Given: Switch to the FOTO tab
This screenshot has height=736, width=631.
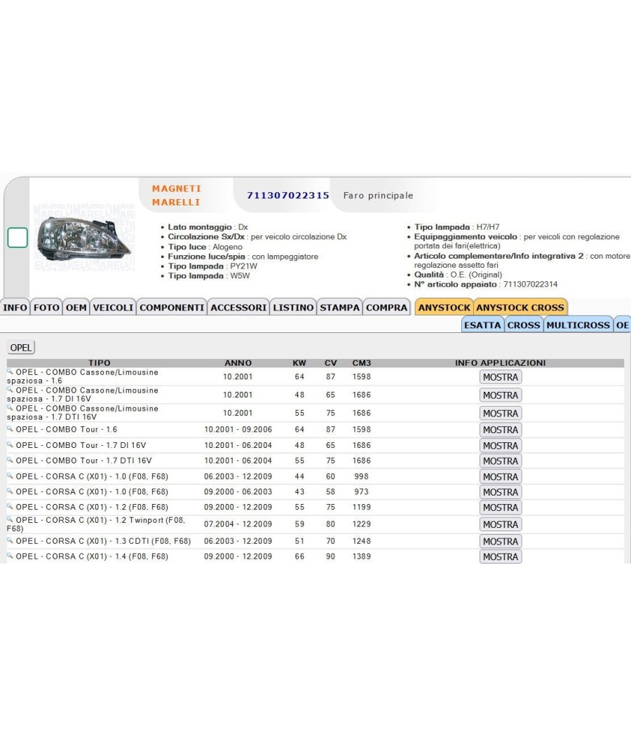Looking at the screenshot, I should point(46,308).
